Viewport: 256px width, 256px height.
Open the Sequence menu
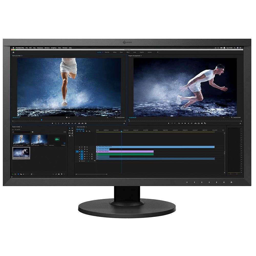click(40, 48)
